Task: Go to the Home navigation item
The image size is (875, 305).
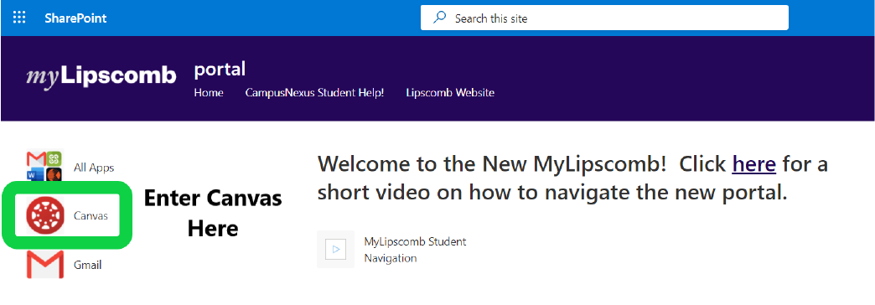Action: pos(209,92)
